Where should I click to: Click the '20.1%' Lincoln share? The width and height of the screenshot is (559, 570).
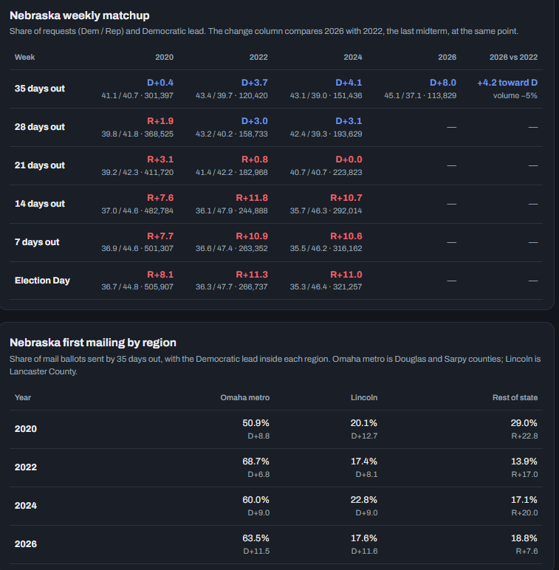pos(364,423)
